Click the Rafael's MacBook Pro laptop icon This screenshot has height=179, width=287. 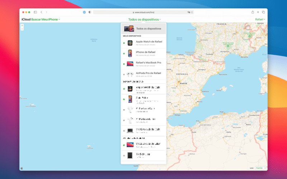click(x=130, y=64)
